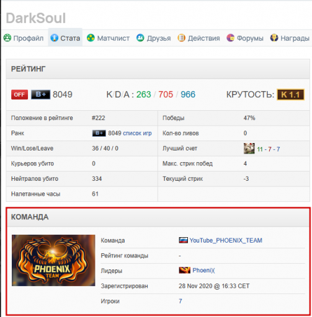The image size is (312, 317).
Task: Click the Phoeni)( leader avatar icon
Action: [184, 271]
